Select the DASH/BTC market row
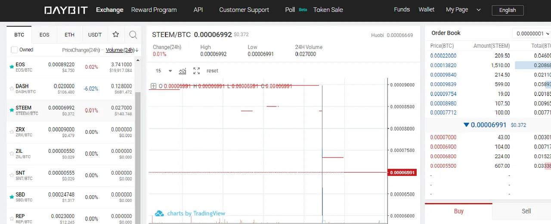Screen dimensions: 551x224 tap(71, 89)
